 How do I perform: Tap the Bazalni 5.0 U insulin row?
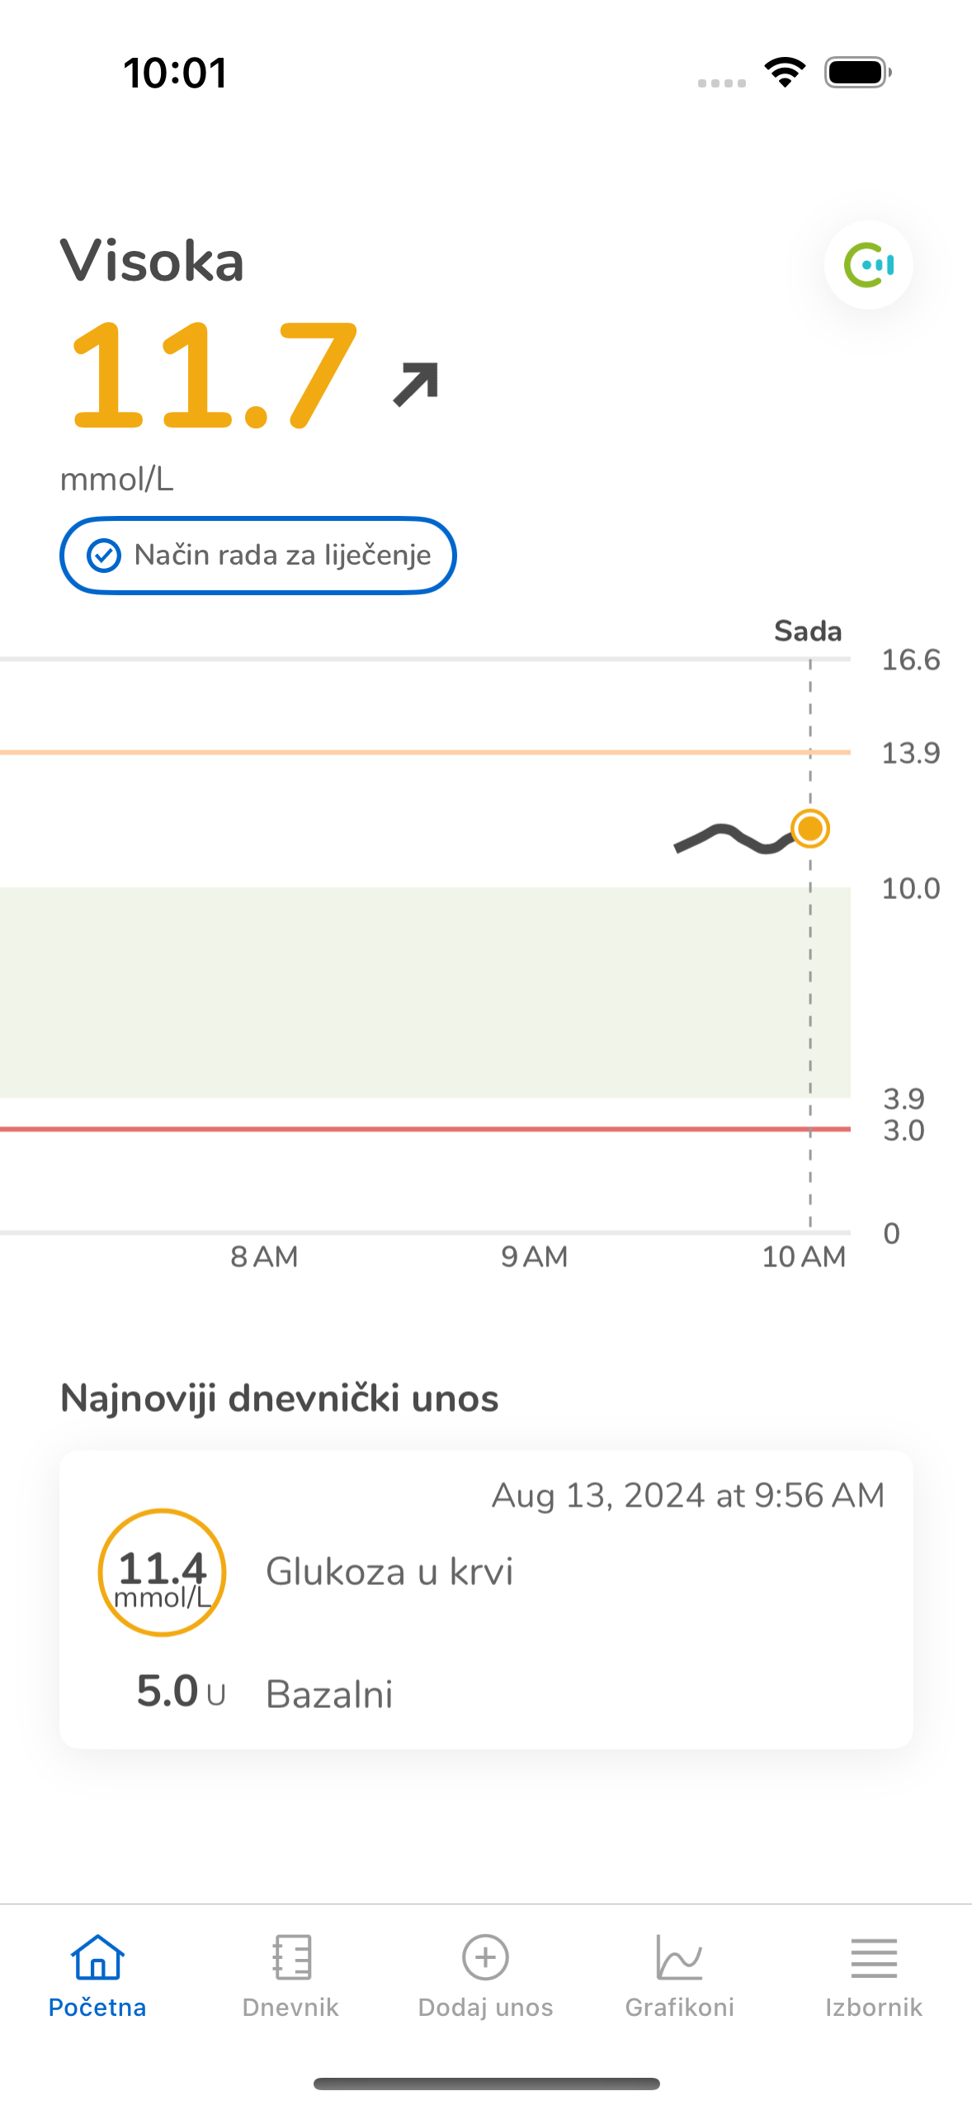point(330,1694)
